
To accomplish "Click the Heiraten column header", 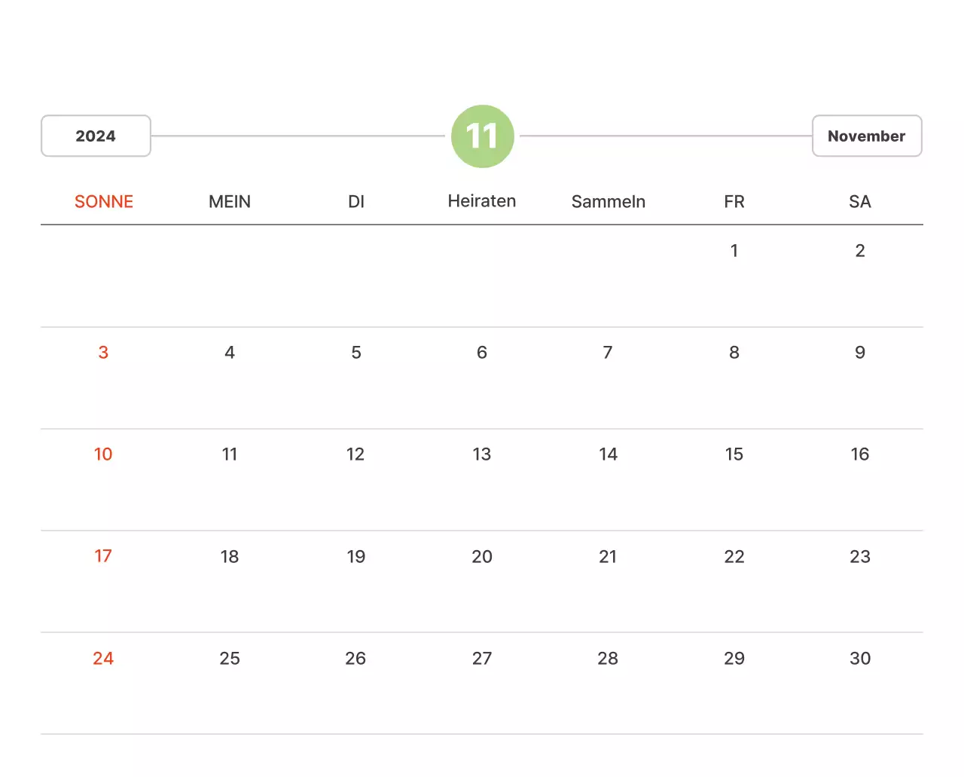I will coord(482,201).
